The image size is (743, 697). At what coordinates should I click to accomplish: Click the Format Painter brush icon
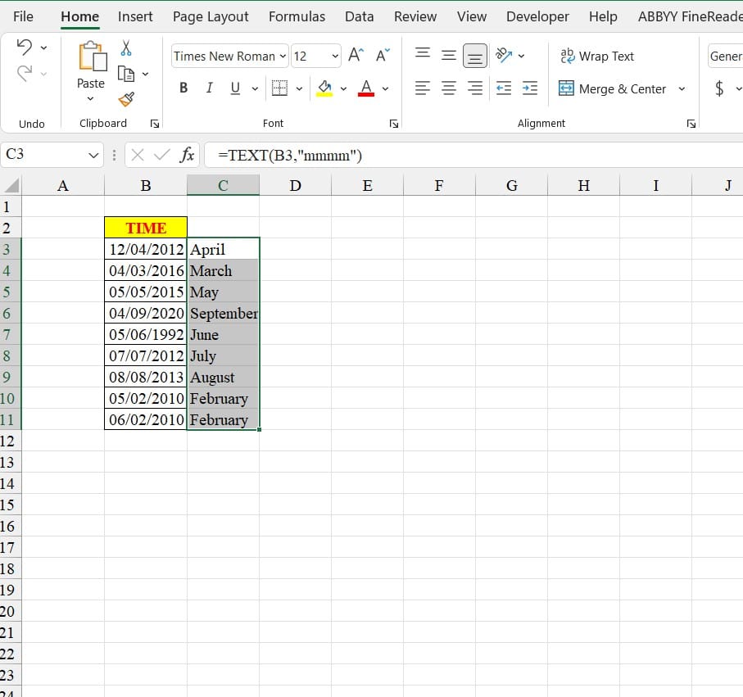tap(126, 99)
